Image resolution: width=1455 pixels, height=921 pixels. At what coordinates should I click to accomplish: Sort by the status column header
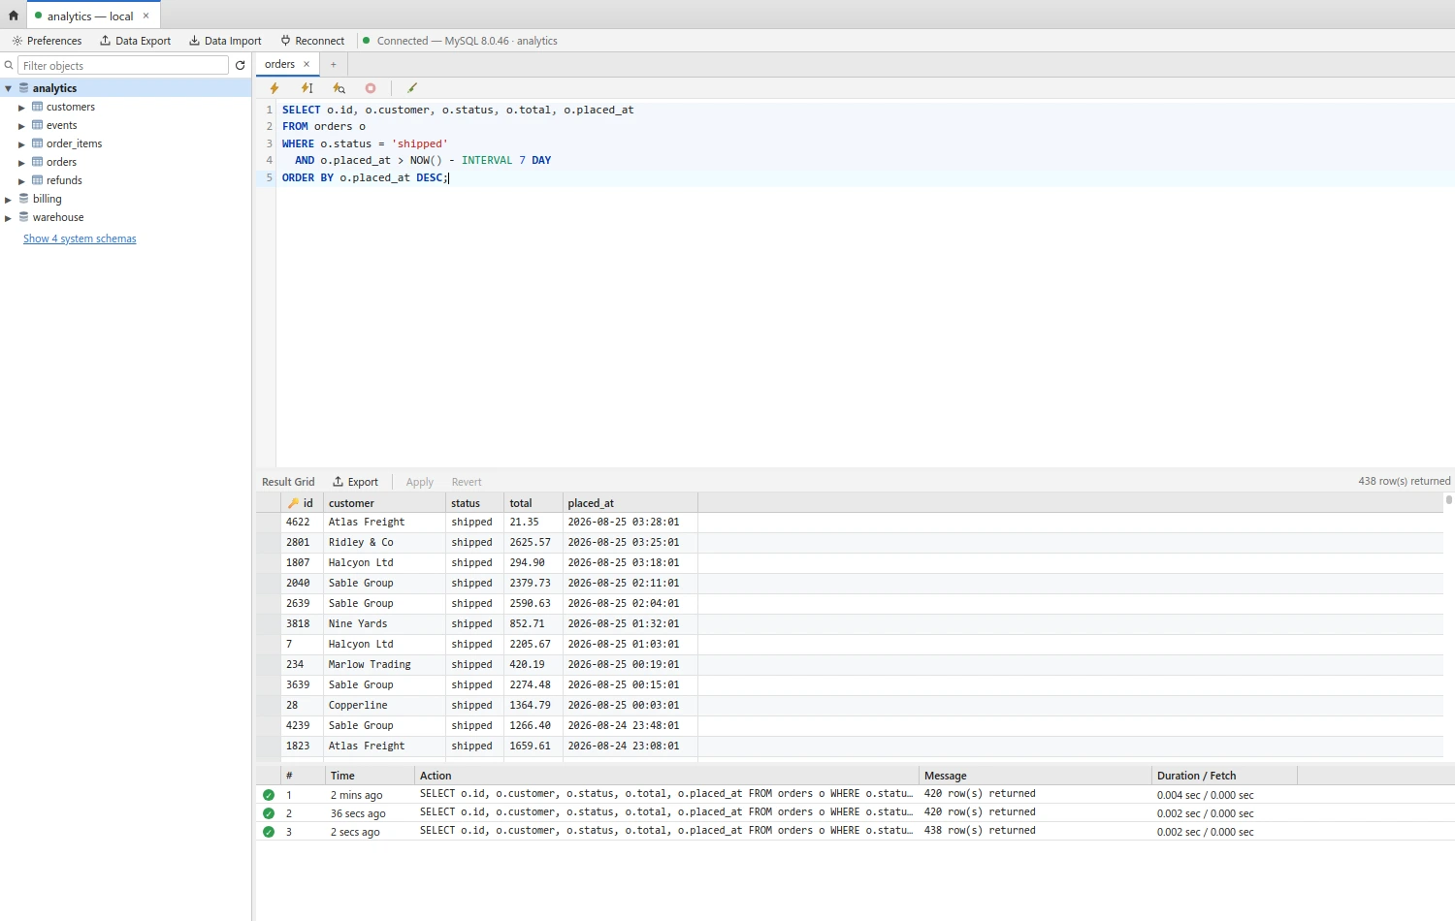pyautogui.click(x=474, y=503)
